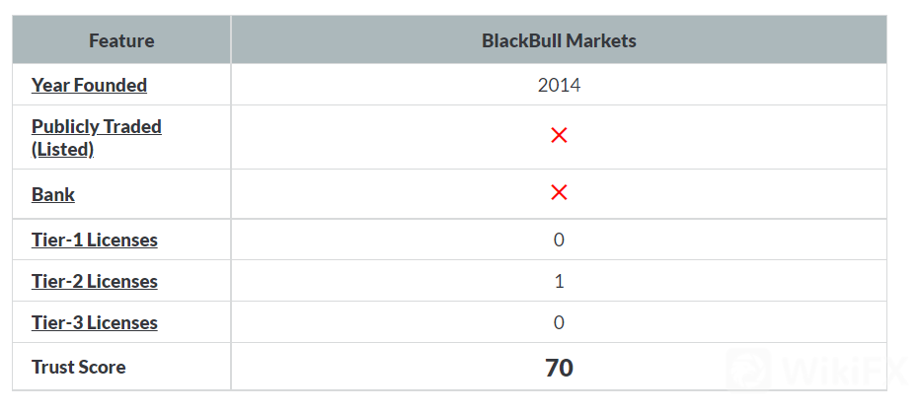
Task: Click the Trust Score row label
Action: pyautogui.click(x=79, y=368)
